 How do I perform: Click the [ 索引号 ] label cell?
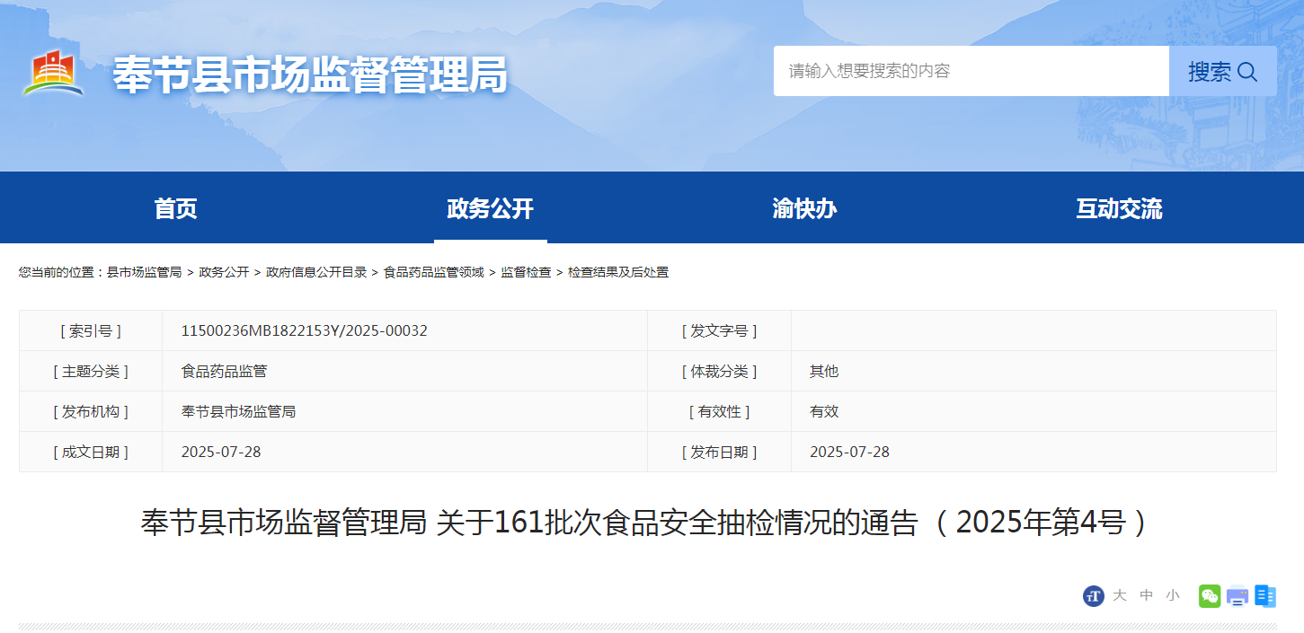point(91,330)
